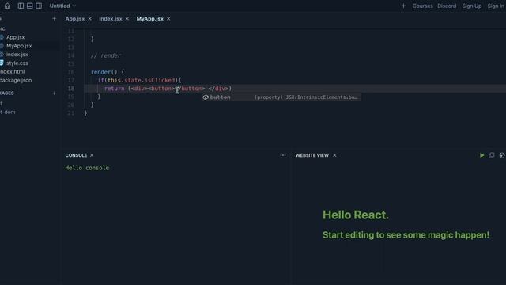This screenshot has height=285, width=506.
Task: Open style.css in the file tree
Action: pyautogui.click(x=17, y=63)
